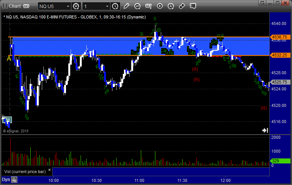Click the Dyn label on time axis
292x185 pixels.
pos(6,180)
